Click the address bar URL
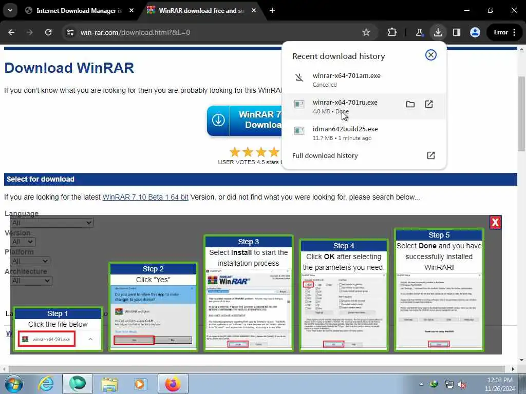This screenshot has width=526, height=394. pyautogui.click(x=135, y=32)
